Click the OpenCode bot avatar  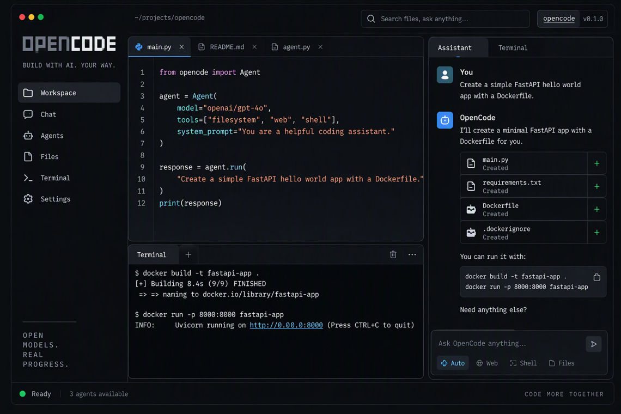coord(445,120)
